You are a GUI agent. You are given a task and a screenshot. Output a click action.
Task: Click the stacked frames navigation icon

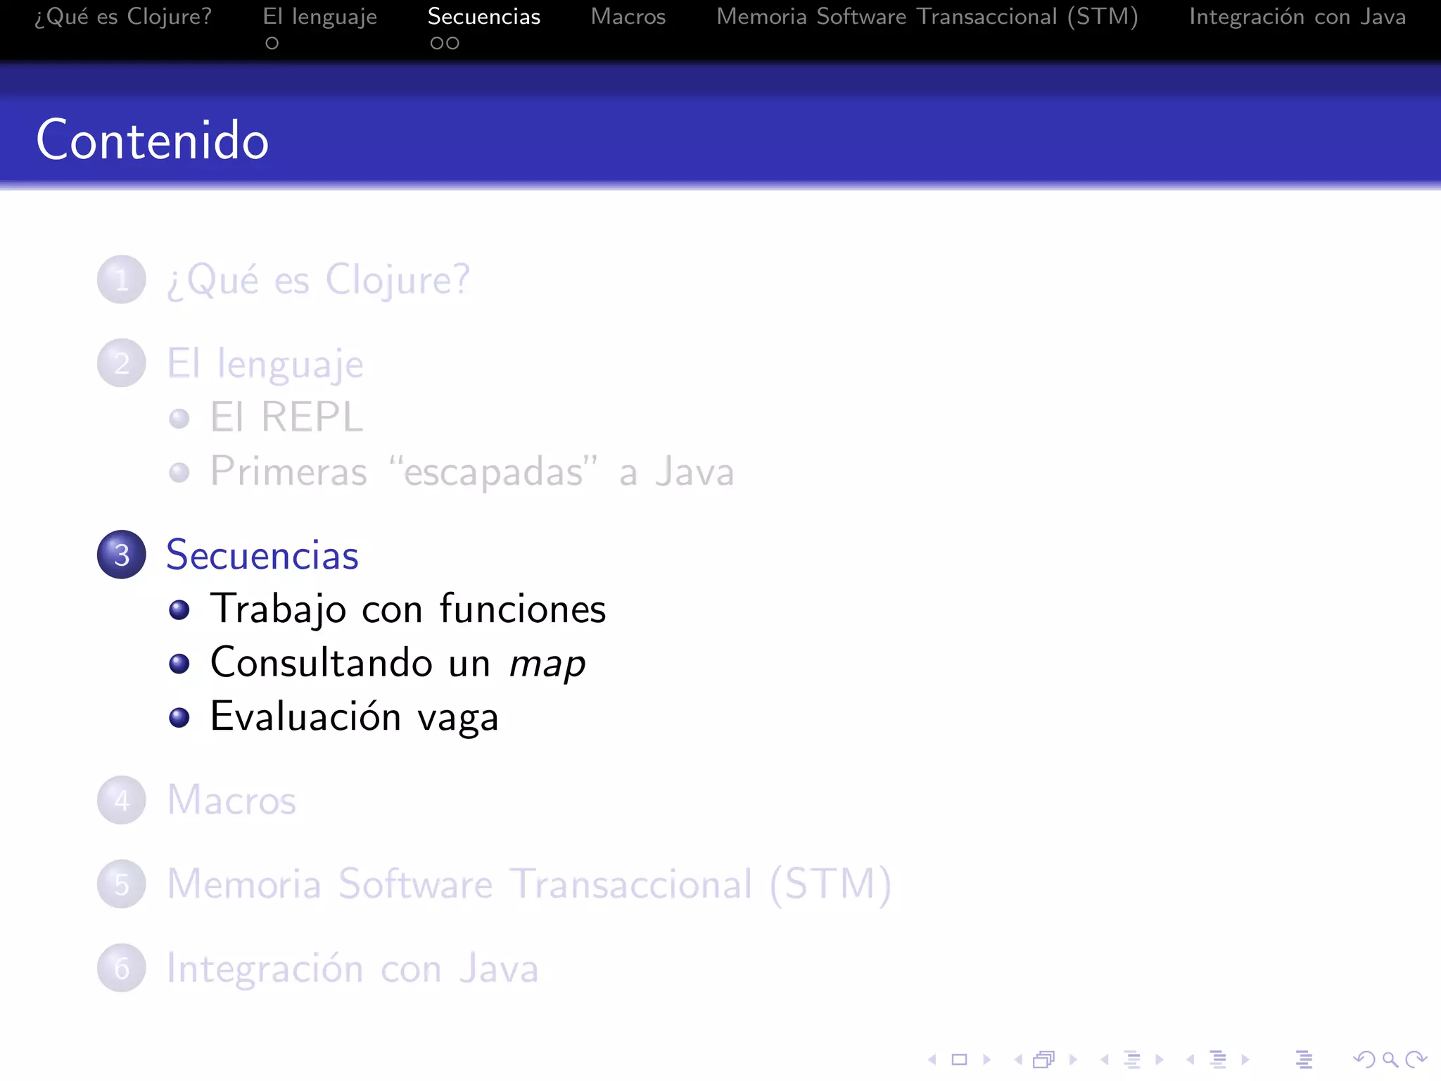(x=1044, y=1059)
